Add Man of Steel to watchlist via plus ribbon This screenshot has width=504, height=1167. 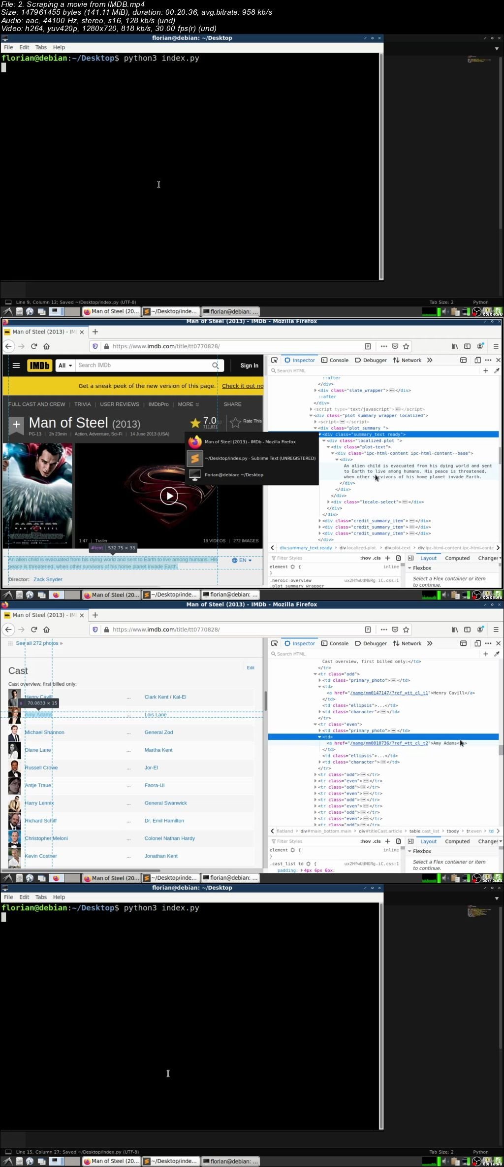(x=16, y=425)
